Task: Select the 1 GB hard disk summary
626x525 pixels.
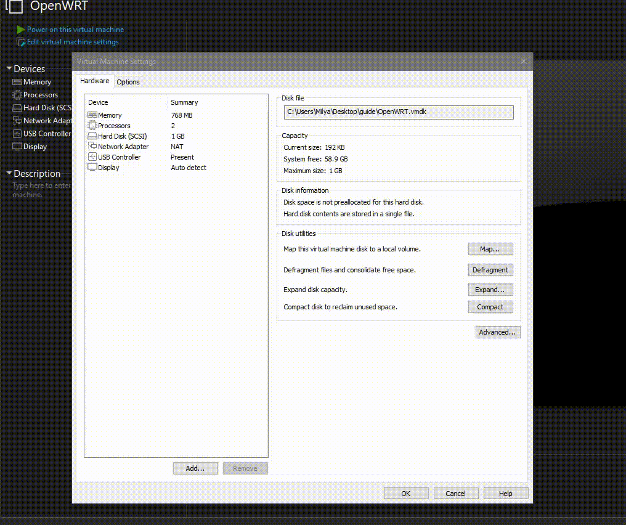Action: (x=177, y=136)
